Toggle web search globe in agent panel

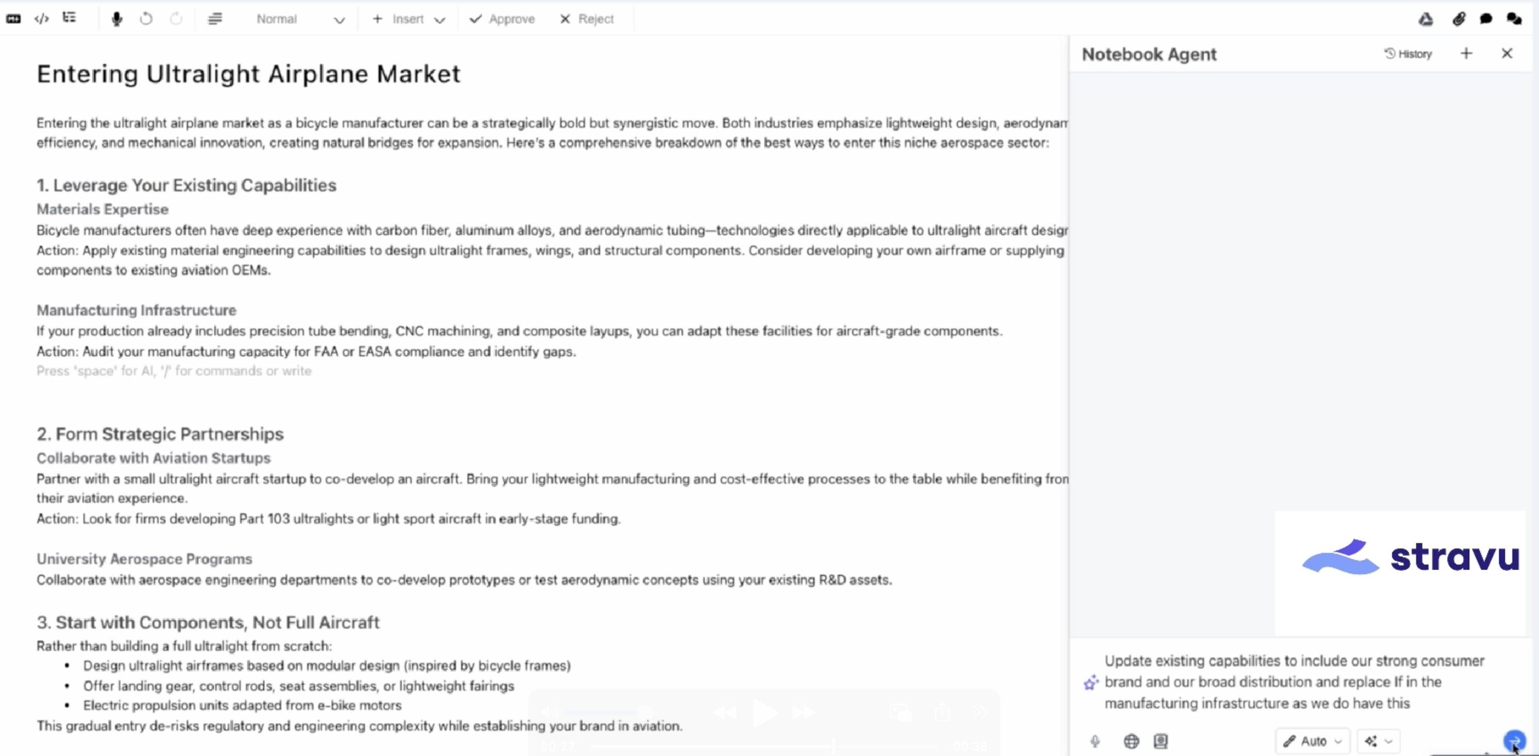point(1131,741)
